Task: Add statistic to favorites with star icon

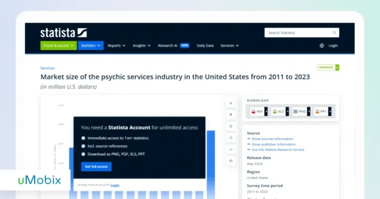Action: click(231, 103)
